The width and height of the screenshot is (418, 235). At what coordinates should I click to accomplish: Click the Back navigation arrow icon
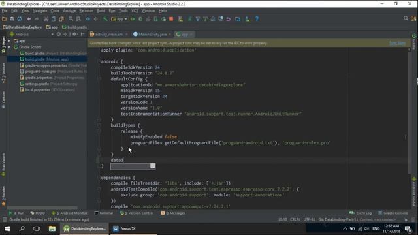[x=88, y=19]
